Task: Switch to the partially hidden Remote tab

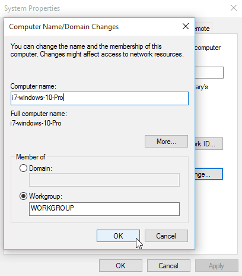Action: click(x=203, y=29)
